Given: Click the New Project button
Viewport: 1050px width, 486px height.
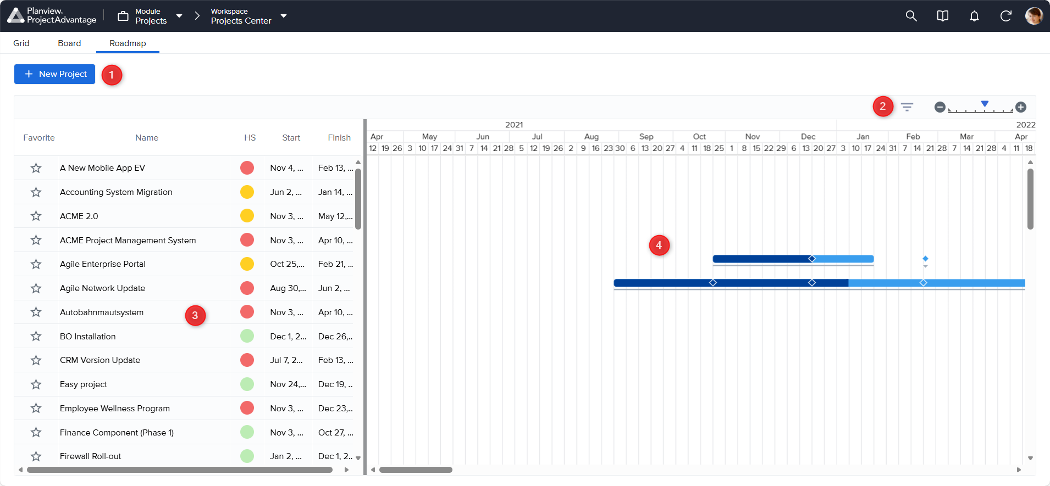Looking at the screenshot, I should 55,74.
